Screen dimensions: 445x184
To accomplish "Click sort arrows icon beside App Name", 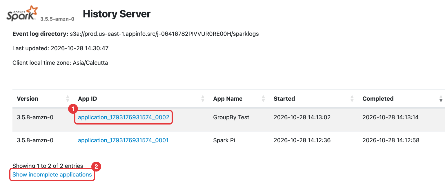I will (263, 99).
